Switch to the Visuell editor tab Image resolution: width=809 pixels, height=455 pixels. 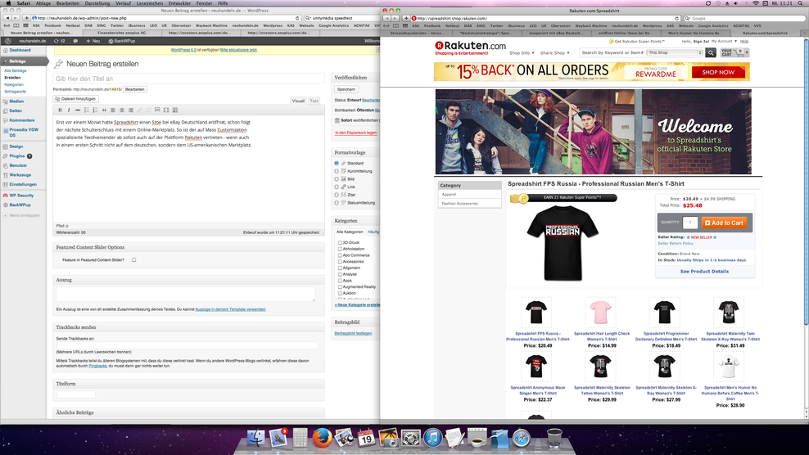298,101
